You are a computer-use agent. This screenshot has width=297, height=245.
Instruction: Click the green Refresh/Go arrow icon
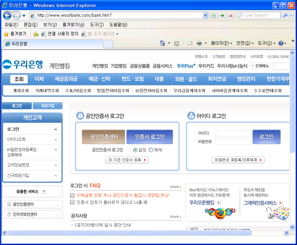pyautogui.click(x=222, y=15)
